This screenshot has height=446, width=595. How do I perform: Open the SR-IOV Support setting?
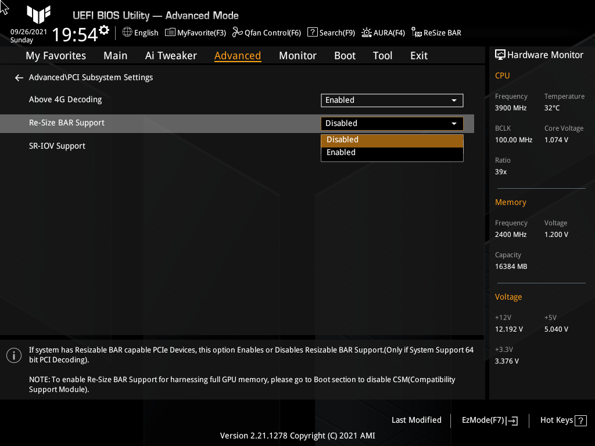[57, 146]
